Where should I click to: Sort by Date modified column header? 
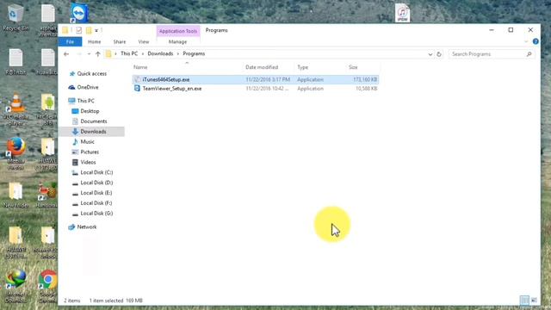click(262, 67)
